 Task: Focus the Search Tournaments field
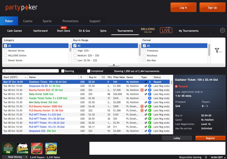tap(31, 71)
